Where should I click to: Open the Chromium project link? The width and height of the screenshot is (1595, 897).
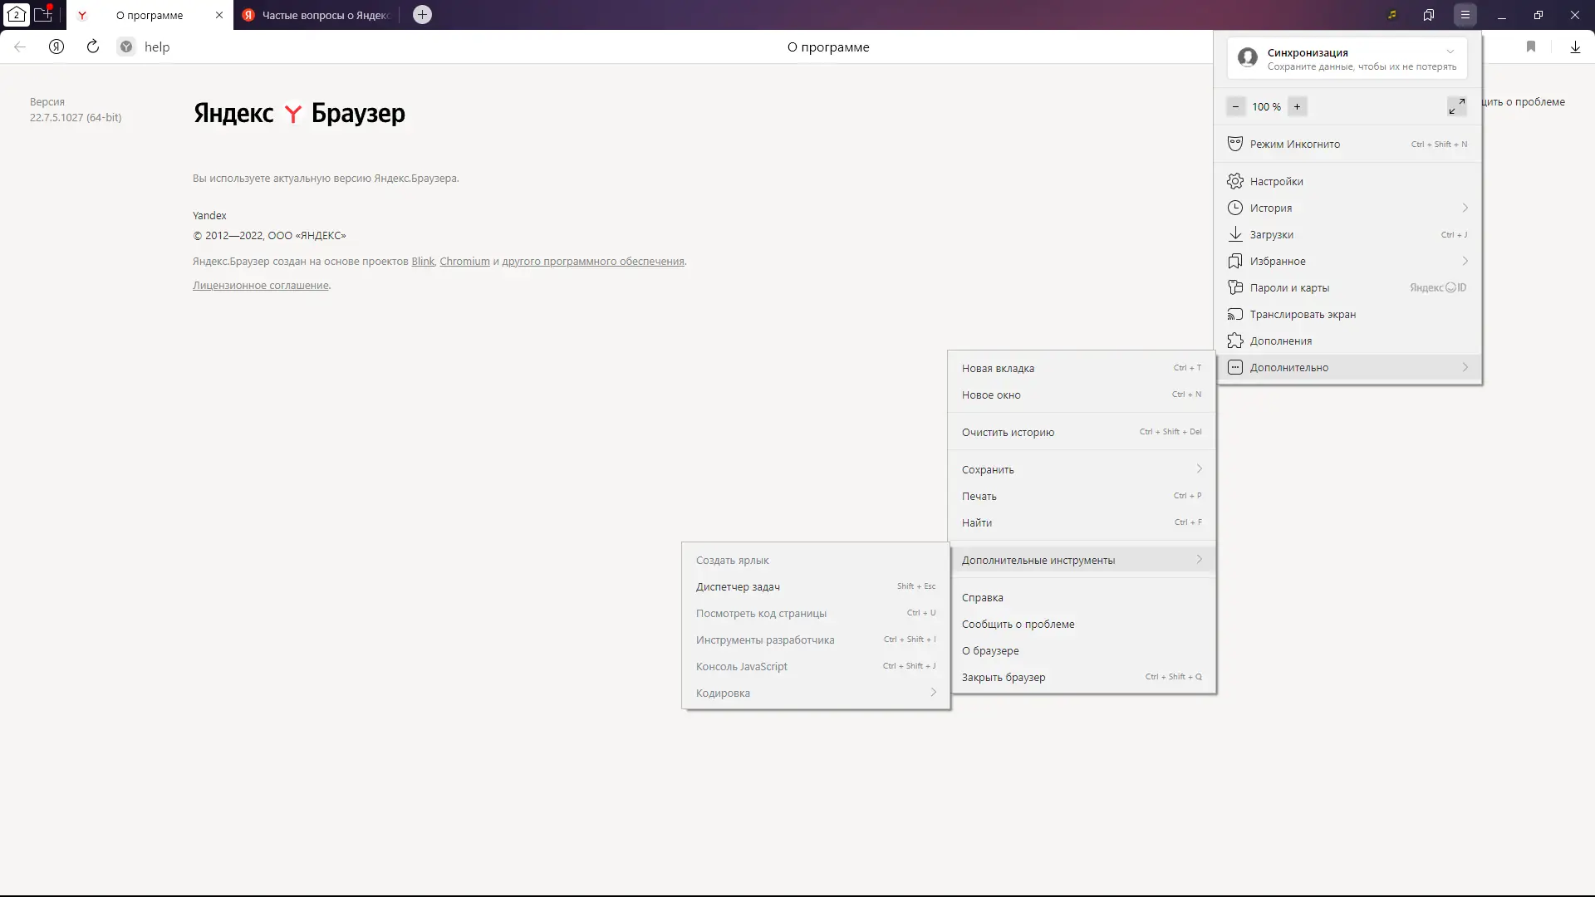pyautogui.click(x=464, y=261)
